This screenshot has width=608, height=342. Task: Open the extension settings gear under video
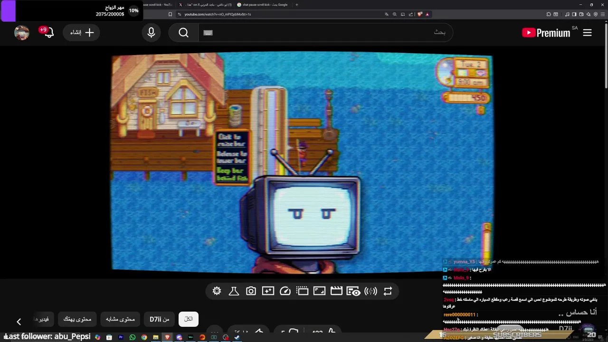[x=217, y=291]
